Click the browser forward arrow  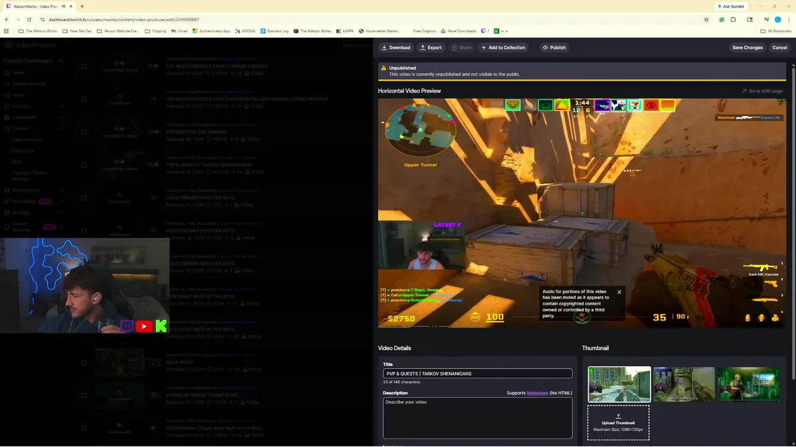coord(19,19)
